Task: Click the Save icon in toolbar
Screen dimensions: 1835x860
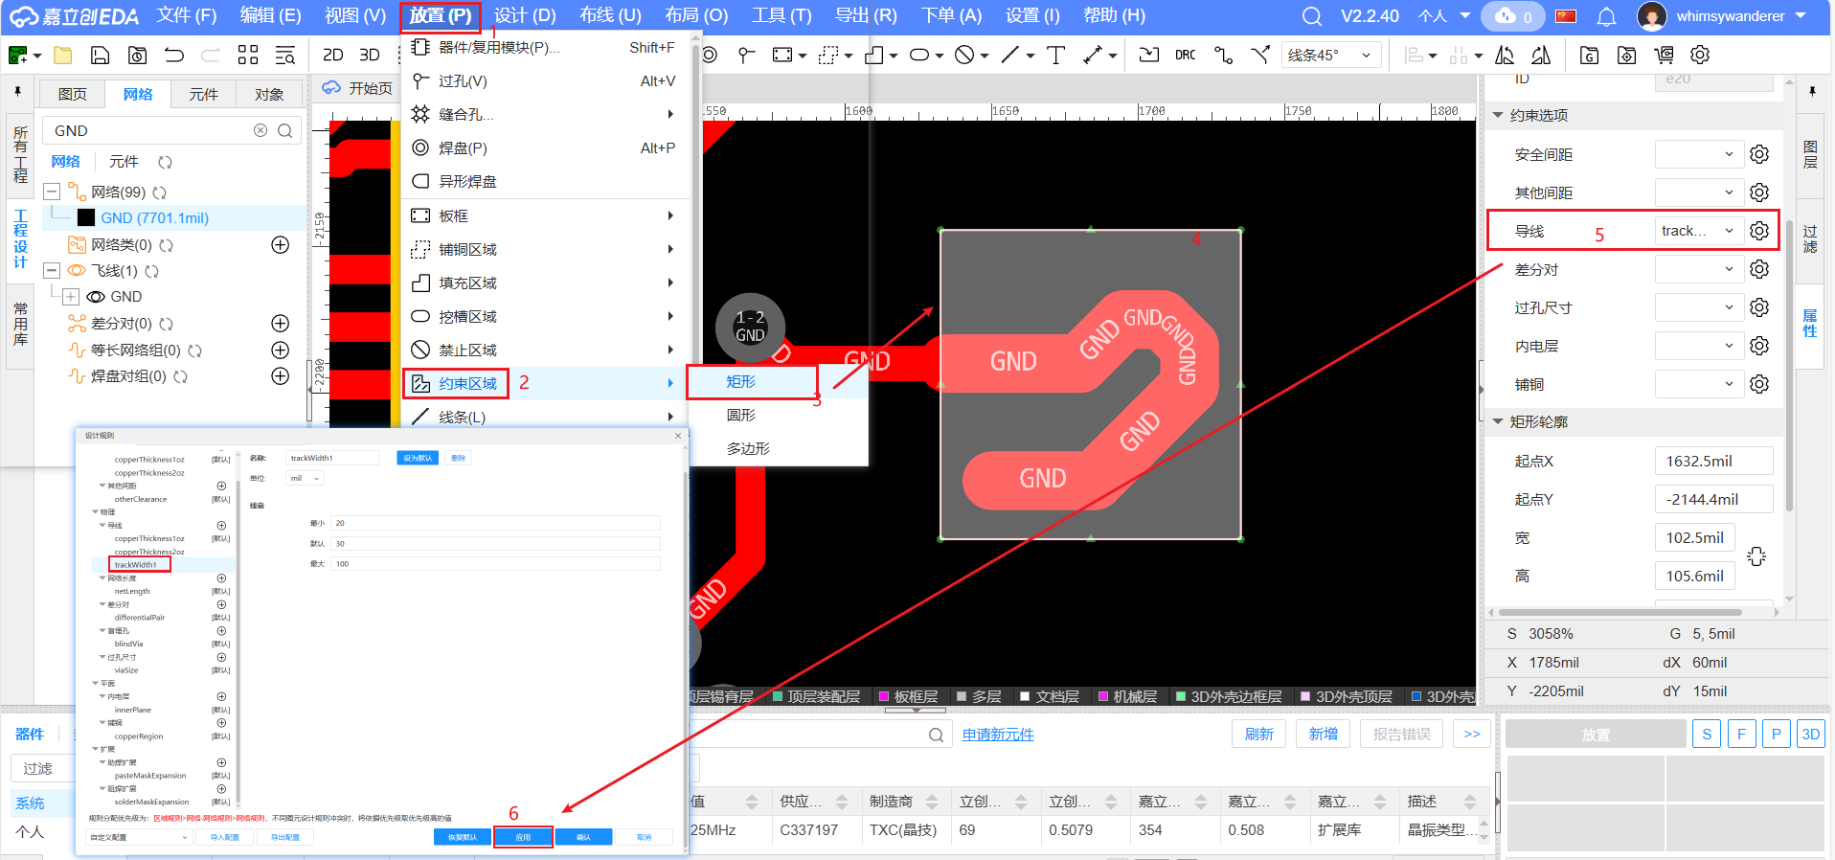Action: point(100,56)
